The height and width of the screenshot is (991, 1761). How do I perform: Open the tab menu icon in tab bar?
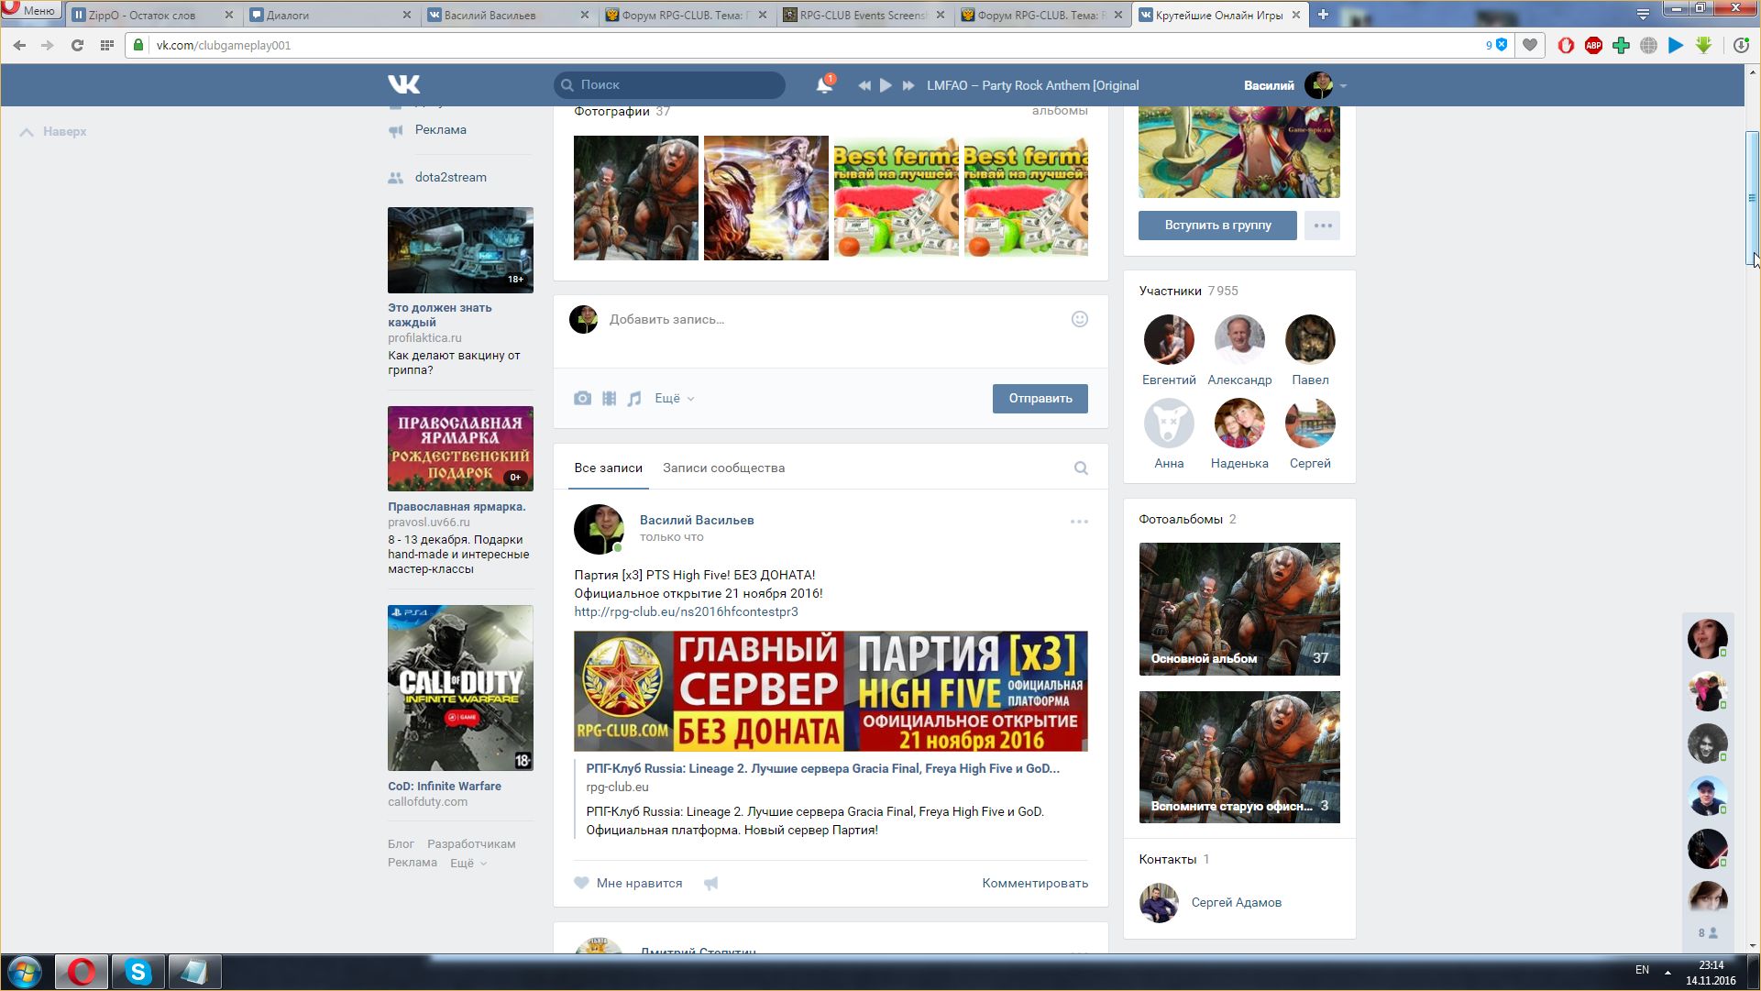coord(1643,14)
